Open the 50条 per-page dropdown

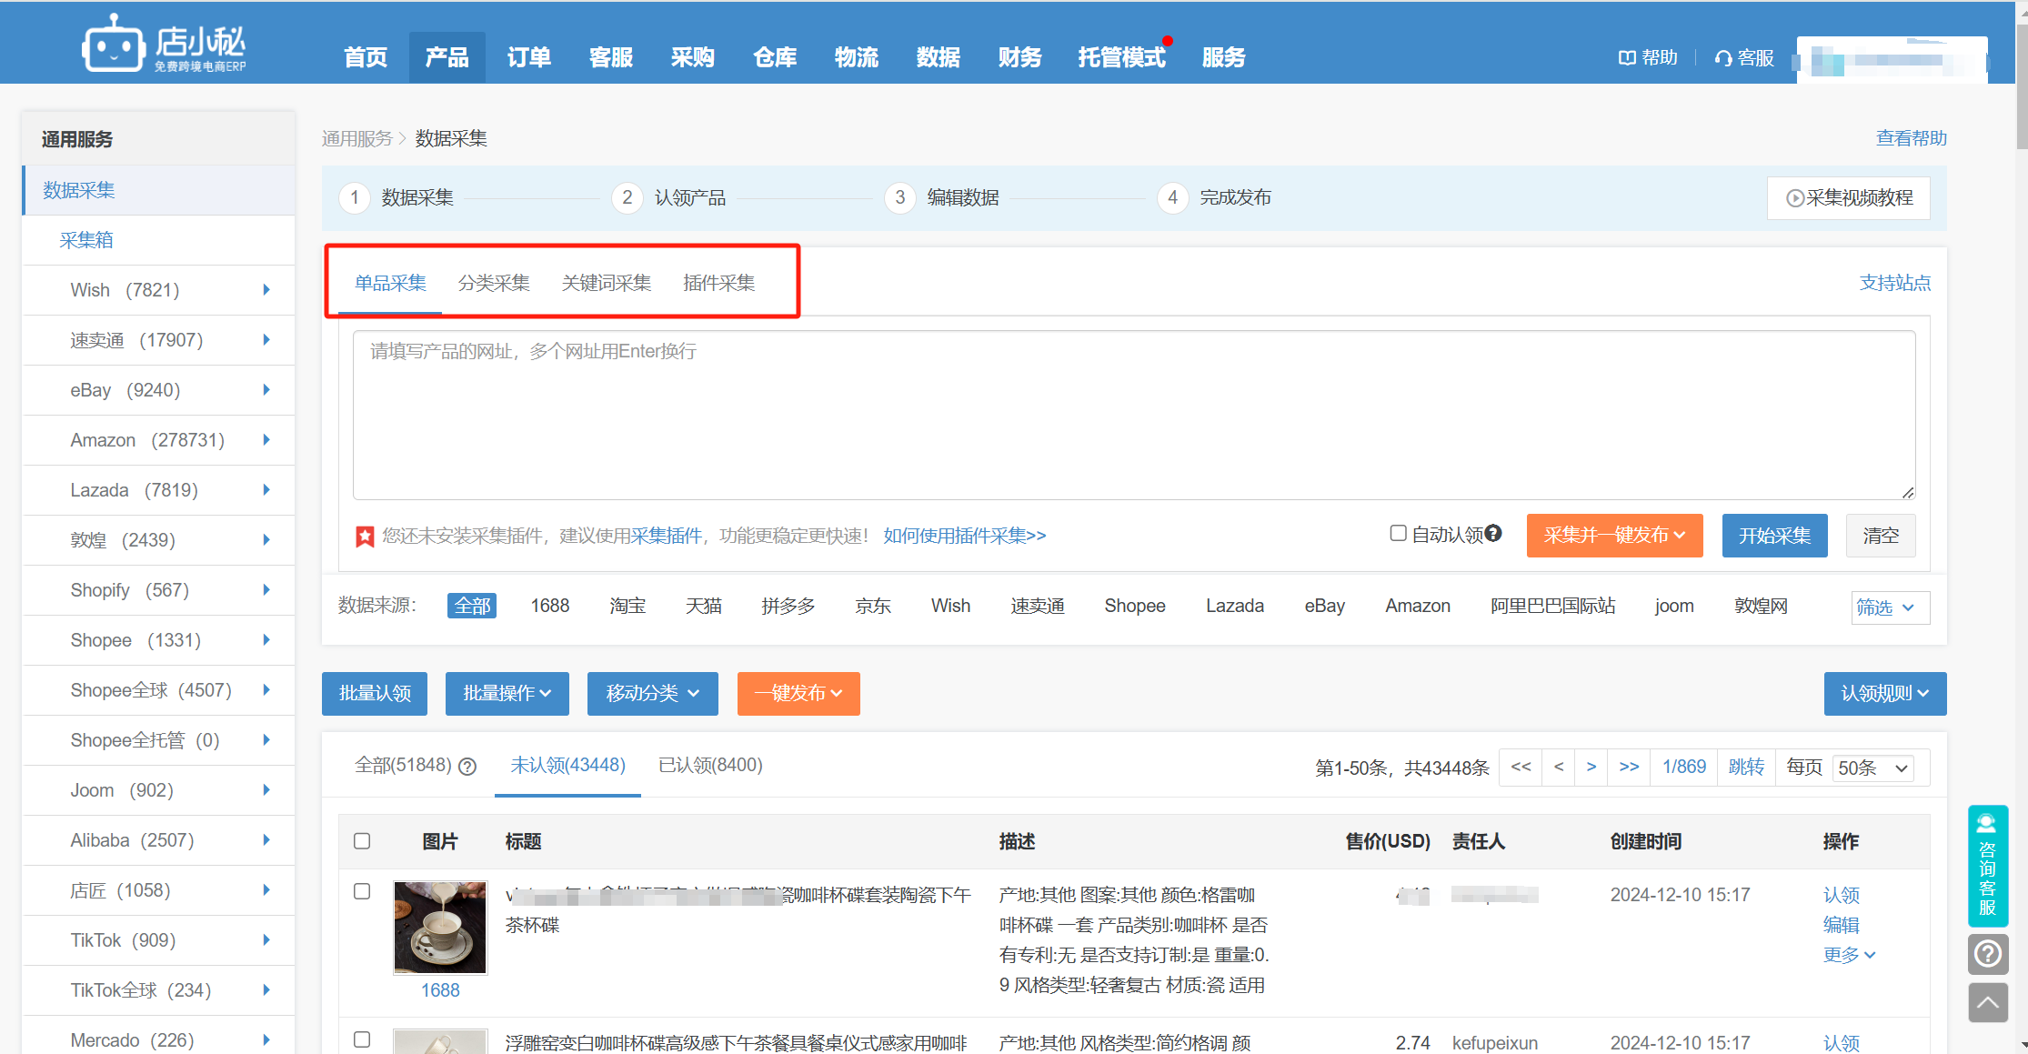coord(1872,768)
